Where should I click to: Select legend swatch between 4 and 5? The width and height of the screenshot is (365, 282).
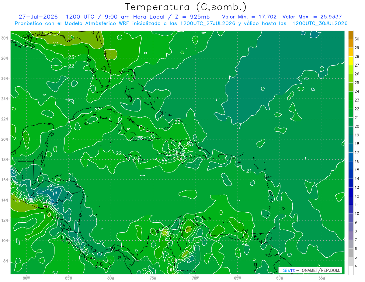pyautogui.click(x=351, y=262)
